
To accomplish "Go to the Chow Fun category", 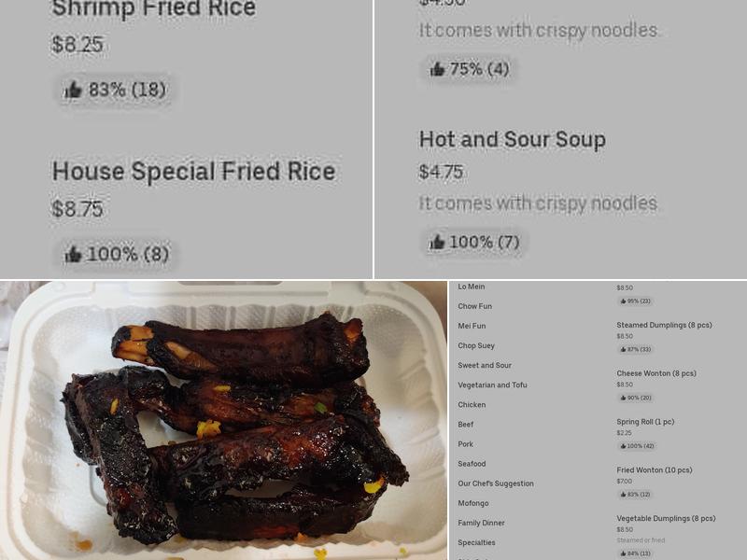I will pyautogui.click(x=474, y=306).
